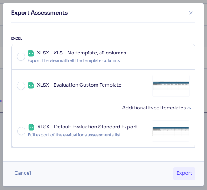Click the XLSX - XLS - No template label

point(81,53)
